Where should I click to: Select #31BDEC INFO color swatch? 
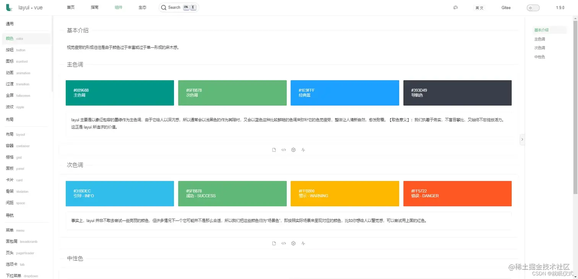tap(120, 194)
